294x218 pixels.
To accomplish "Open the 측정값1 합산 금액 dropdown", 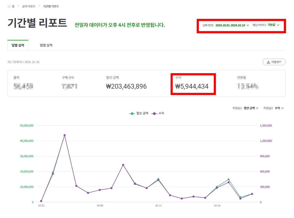I will (x=251, y=108).
